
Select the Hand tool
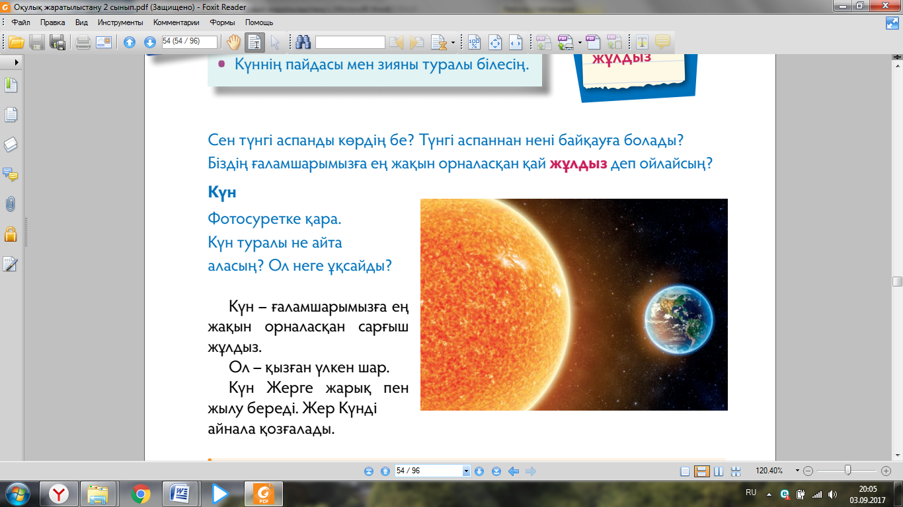[233, 42]
